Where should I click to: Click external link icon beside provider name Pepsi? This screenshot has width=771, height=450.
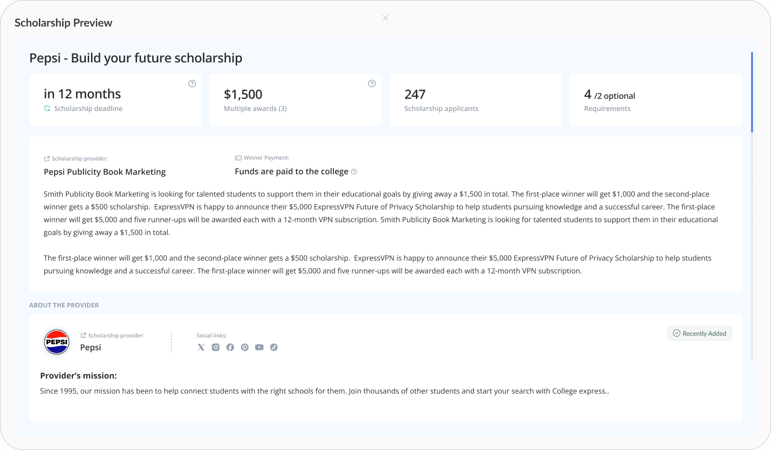(83, 336)
